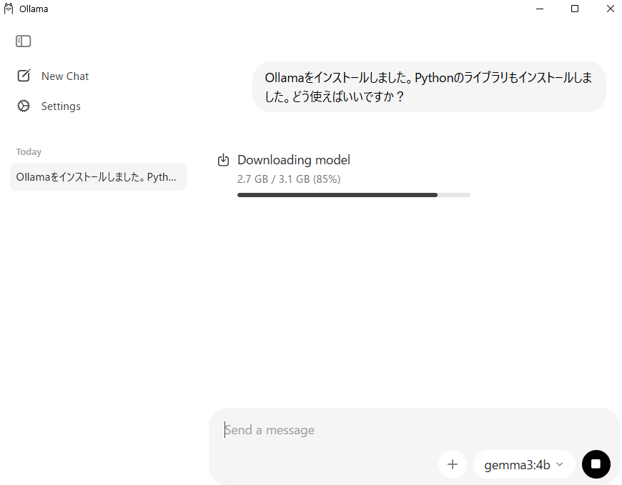The width and height of the screenshot is (622, 485).
Task: Collapse the sidebar with the panel icon
Action: point(24,41)
